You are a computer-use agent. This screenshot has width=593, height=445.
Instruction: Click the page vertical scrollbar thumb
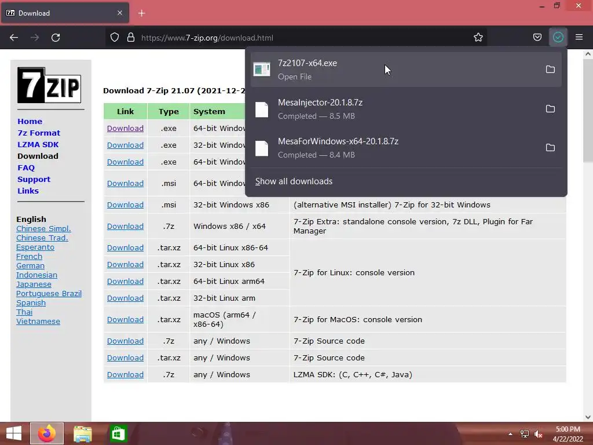pyautogui.click(x=588, y=111)
